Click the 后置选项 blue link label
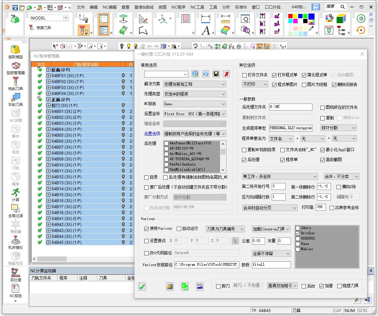This screenshot has height=316, width=378. click(152, 134)
